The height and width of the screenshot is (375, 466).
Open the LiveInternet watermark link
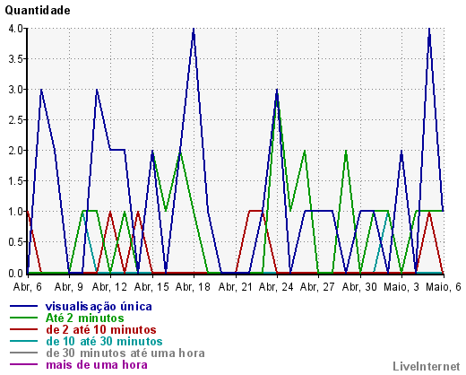[x=427, y=367]
